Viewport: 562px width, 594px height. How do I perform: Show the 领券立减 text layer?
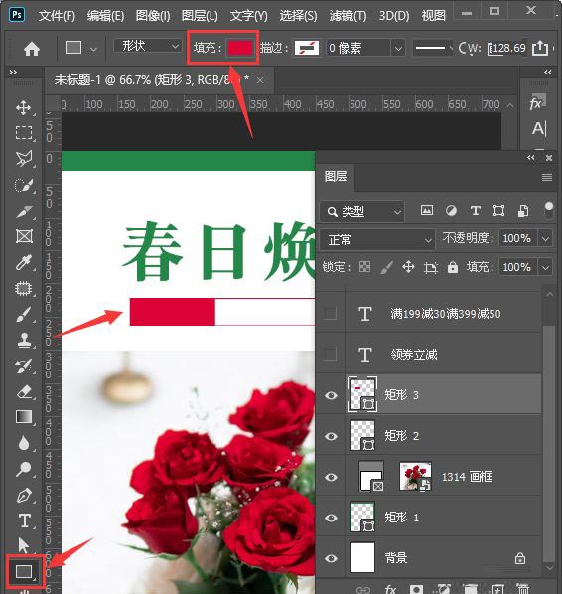pos(331,355)
